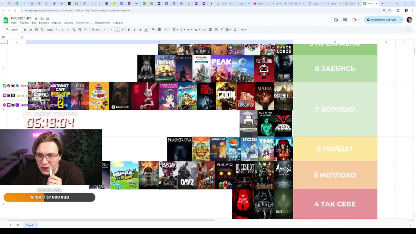Star the ТИРЛИСТ ИГР document
This screenshot has width=416, height=234.
tap(36, 19)
